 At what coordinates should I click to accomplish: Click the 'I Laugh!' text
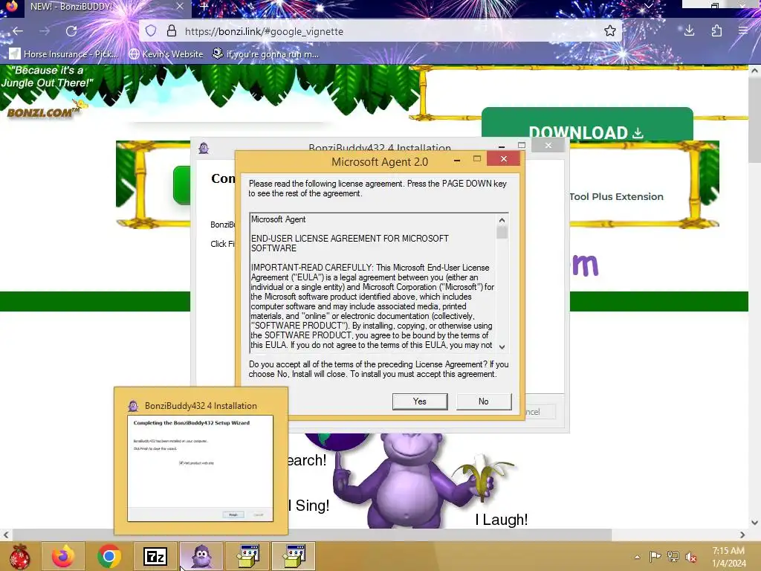pyautogui.click(x=502, y=520)
